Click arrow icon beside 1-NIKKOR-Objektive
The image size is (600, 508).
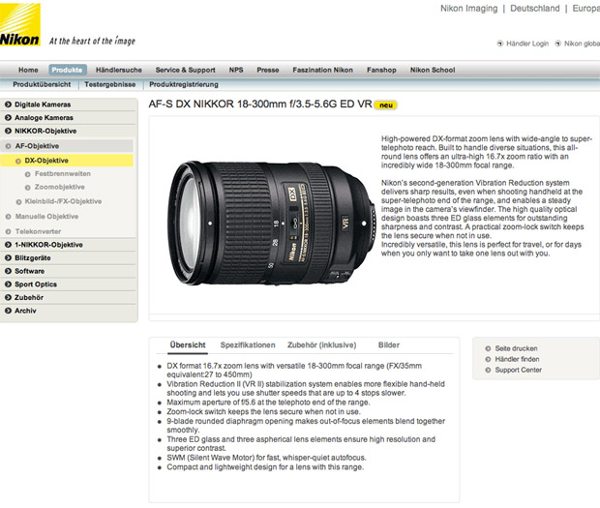tap(8, 245)
